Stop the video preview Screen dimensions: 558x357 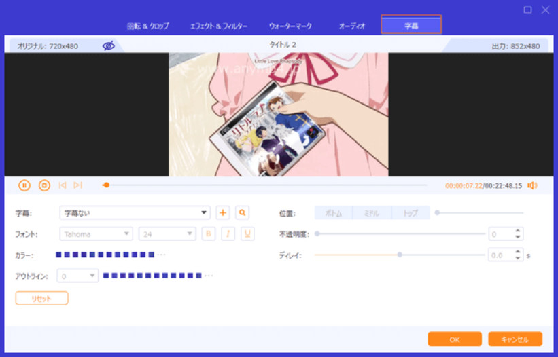44,185
